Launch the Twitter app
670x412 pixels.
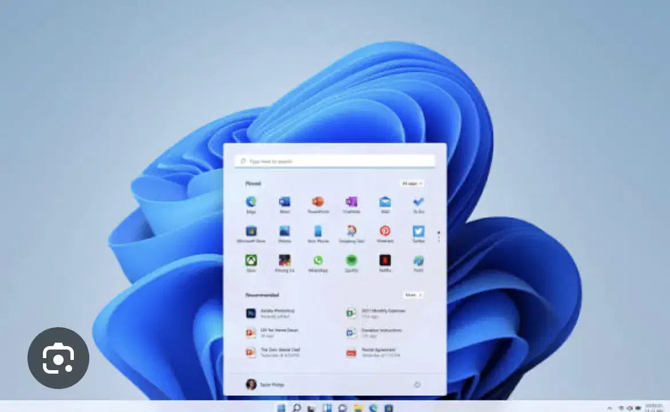pyautogui.click(x=419, y=234)
